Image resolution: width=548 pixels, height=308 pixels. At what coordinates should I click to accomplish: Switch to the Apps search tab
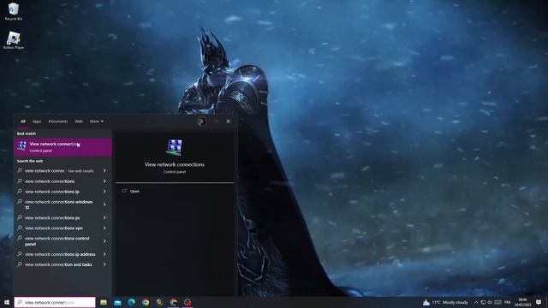click(x=37, y=121)
